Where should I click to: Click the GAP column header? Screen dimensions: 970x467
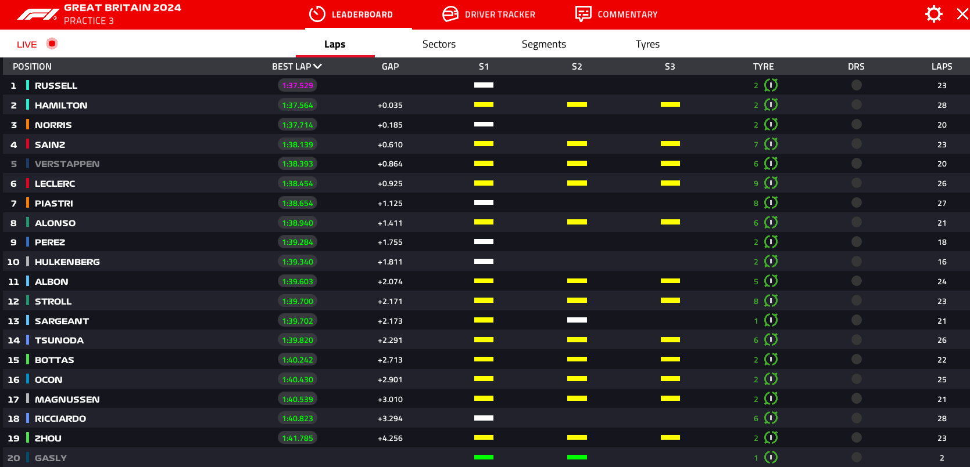[390, 66]
